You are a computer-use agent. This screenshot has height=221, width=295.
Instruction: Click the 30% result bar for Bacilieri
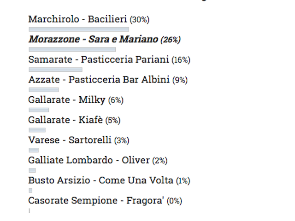click(79, 29)
